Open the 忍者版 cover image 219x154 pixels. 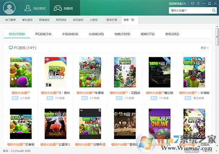(x=21, y=124)
